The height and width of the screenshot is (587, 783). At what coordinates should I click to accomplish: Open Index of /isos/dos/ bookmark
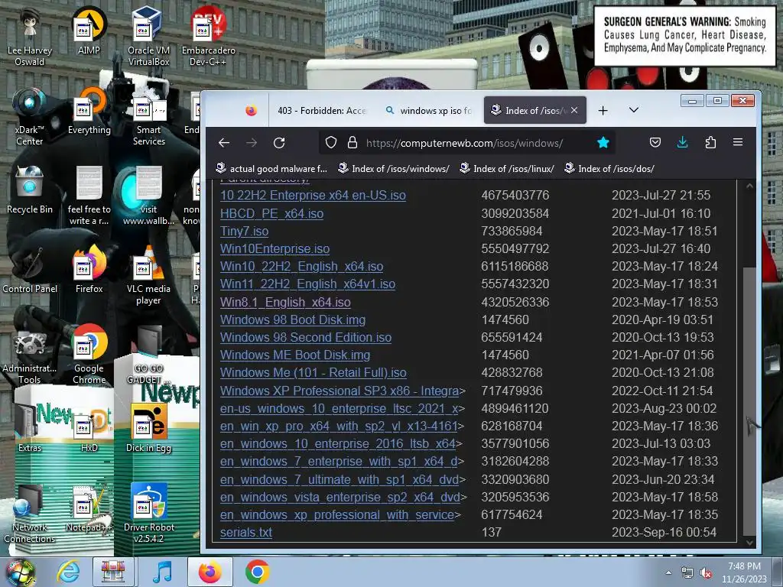click(x=609, y=169)
